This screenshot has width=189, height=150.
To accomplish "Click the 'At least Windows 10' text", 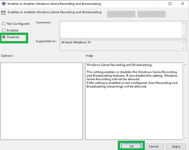I will coord(76,42).
